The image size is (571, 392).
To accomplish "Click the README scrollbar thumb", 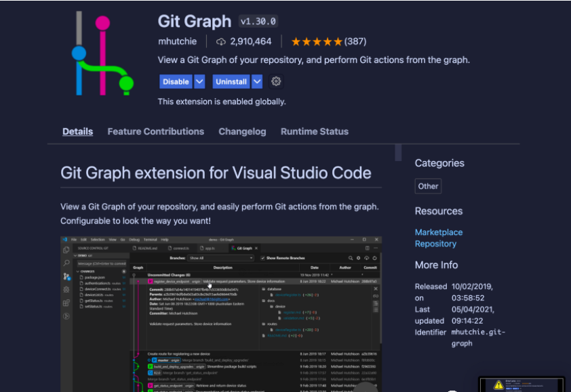I will point(398,152).
